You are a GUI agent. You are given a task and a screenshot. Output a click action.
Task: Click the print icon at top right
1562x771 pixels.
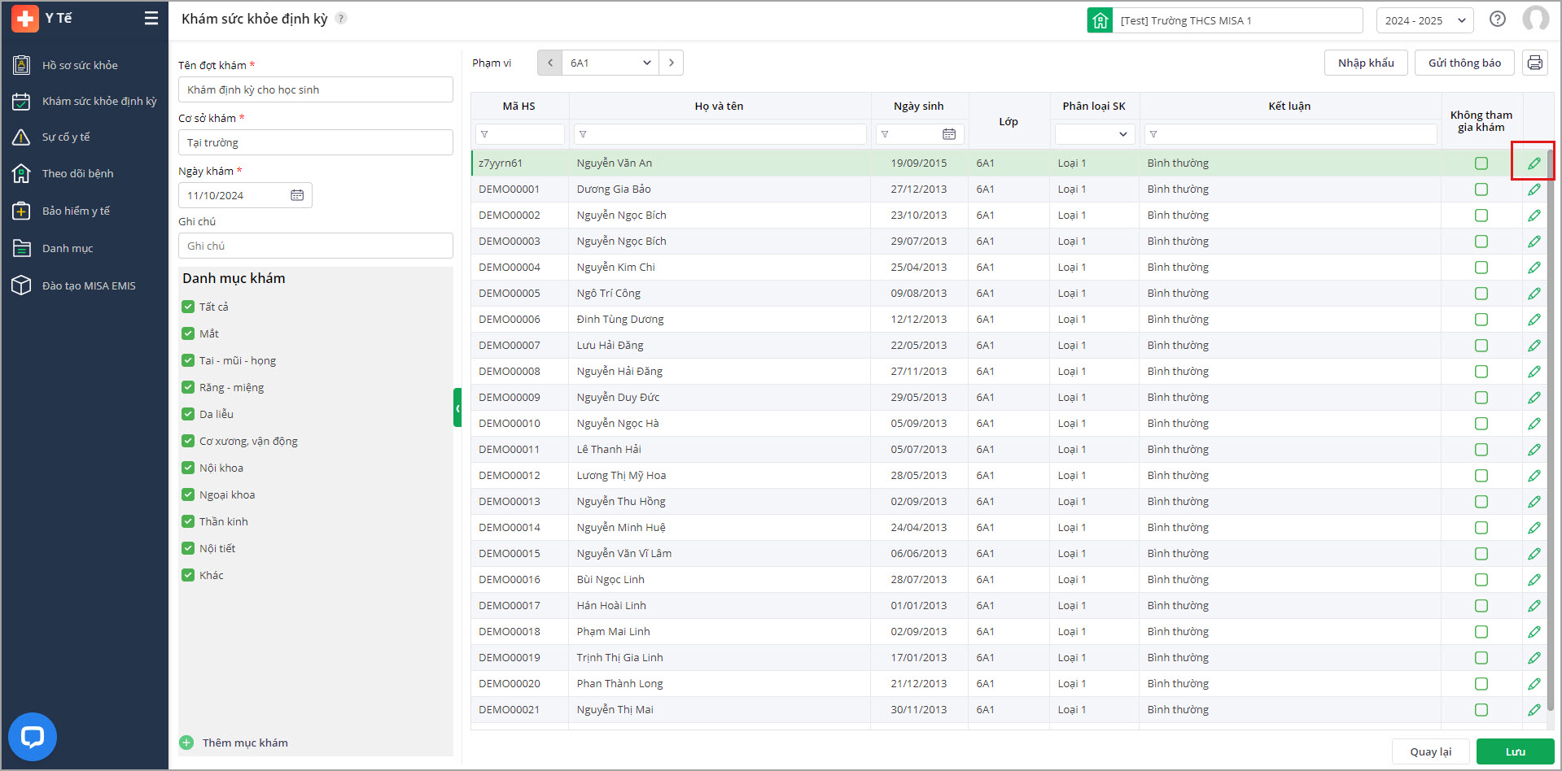click(x=1534, y=63)
